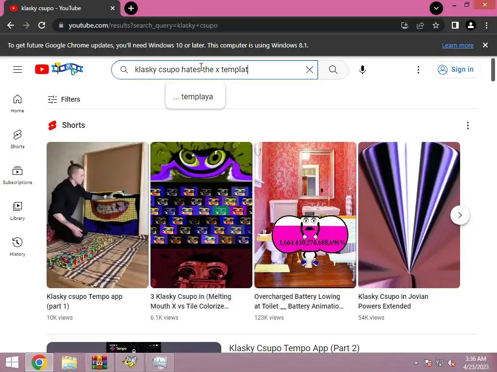The height and width of the screenshot is (372, 497).
Task: Bookmark this page with the star icon
Action: click(x=436, y=25)
